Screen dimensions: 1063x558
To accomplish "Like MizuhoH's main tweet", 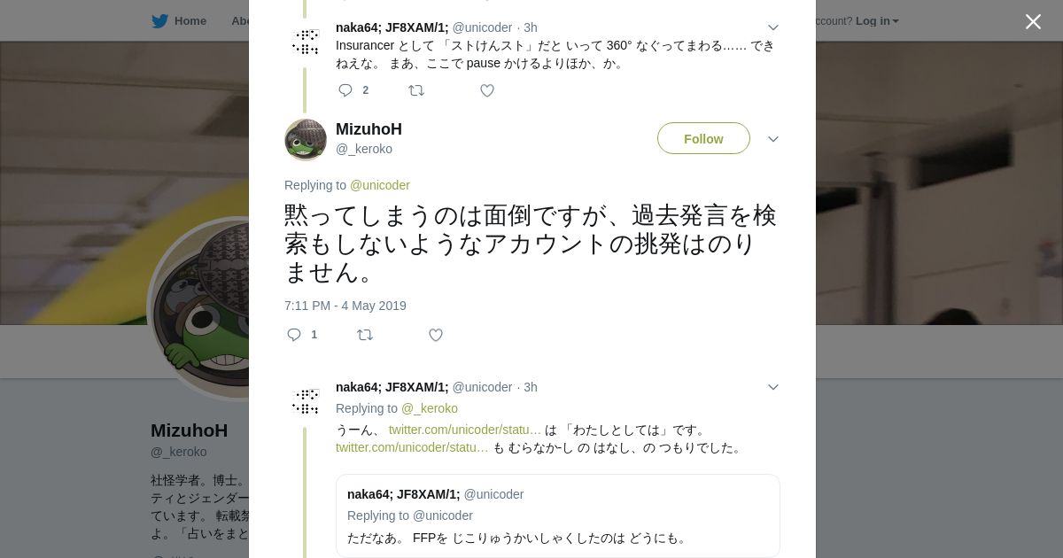I will coord(436,335).
